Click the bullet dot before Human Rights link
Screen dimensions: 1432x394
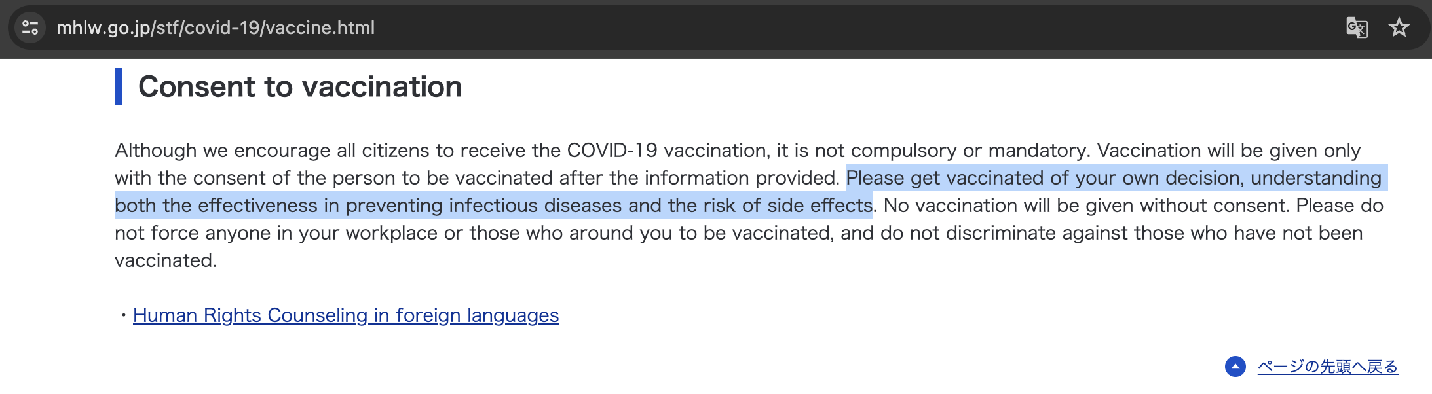click(123, 315)
